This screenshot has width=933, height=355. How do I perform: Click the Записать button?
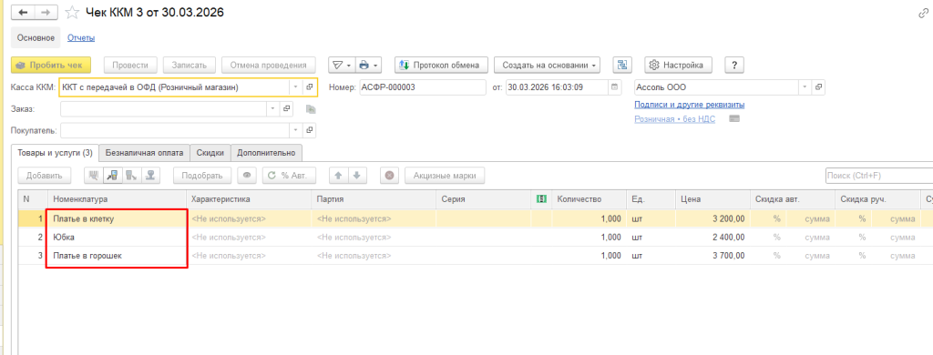pos(190,65)
